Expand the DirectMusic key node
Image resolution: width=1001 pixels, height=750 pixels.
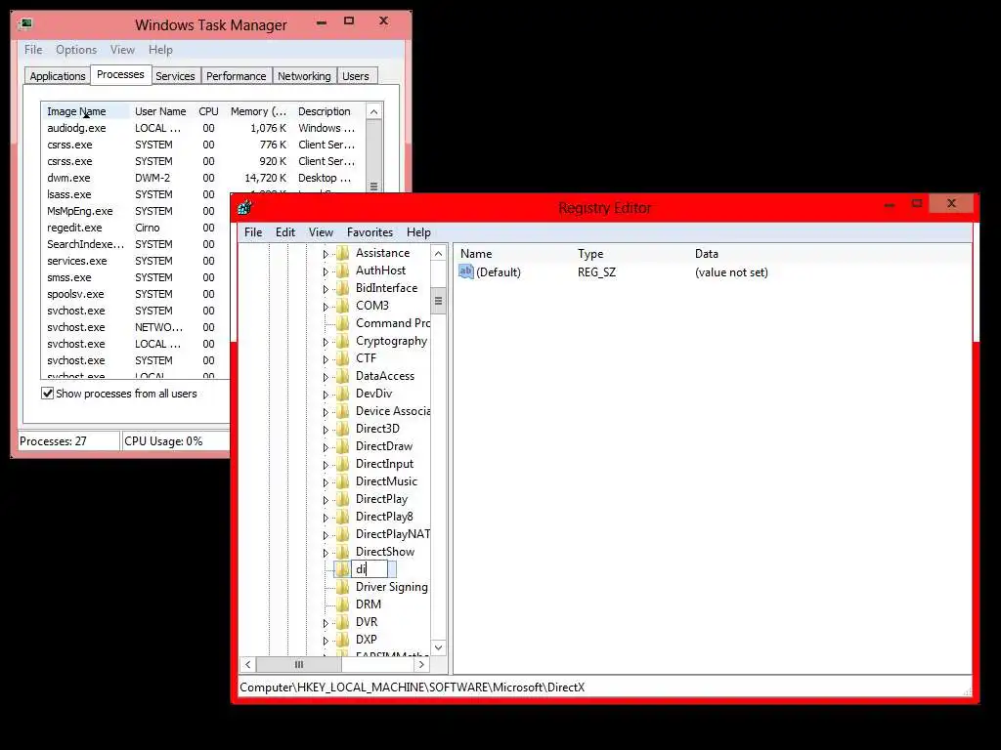click(x=326, y=482)
